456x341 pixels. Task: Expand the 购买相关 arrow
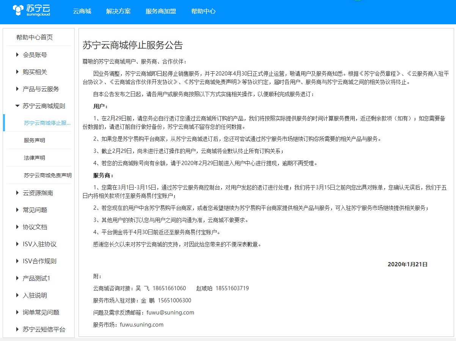(x=17, y=72)
